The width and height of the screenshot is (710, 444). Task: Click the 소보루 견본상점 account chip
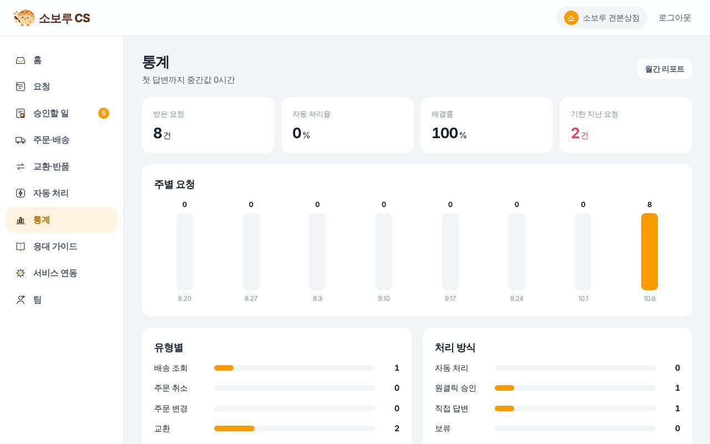[x=602, y=18]
